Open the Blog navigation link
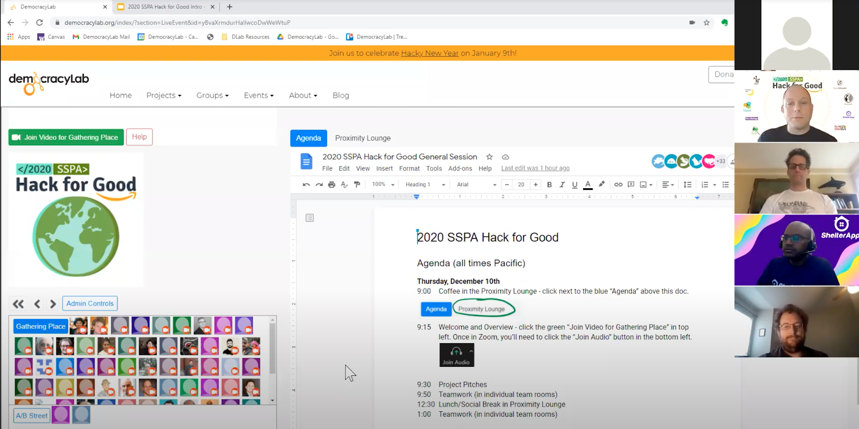The width and height of the screenshot is (859, 429). [341, 95]
